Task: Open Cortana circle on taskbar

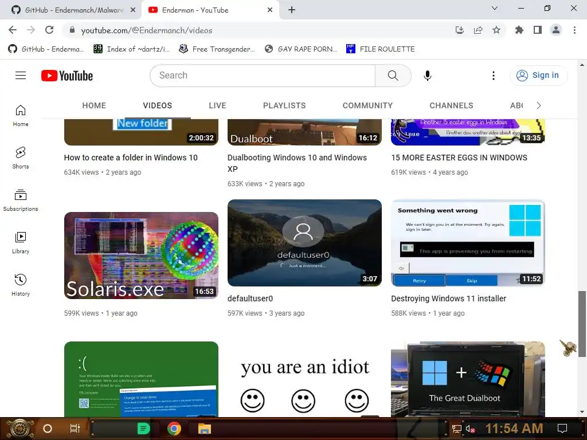Action: pyautogui.click(x=48, y=429)
